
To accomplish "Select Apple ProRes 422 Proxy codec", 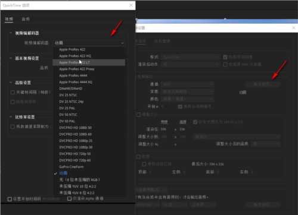I will coord(89,69).
